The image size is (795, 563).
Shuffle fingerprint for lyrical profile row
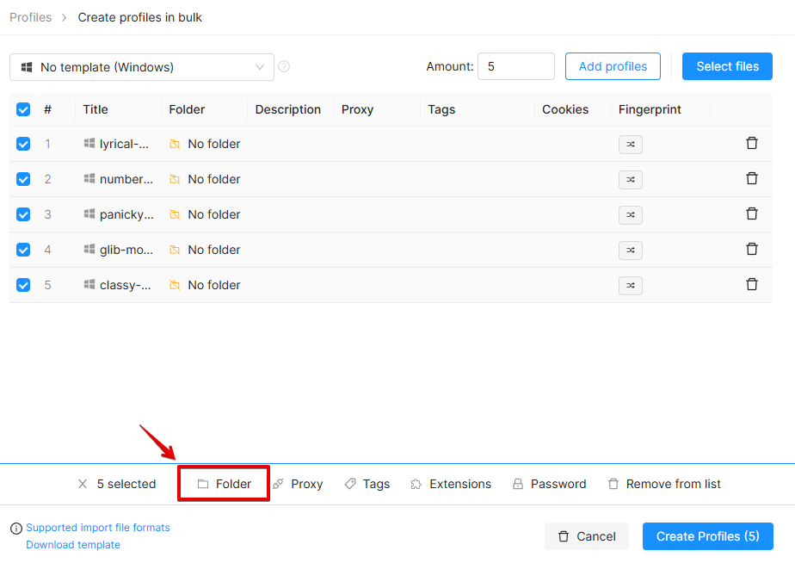tap(630, 145)
